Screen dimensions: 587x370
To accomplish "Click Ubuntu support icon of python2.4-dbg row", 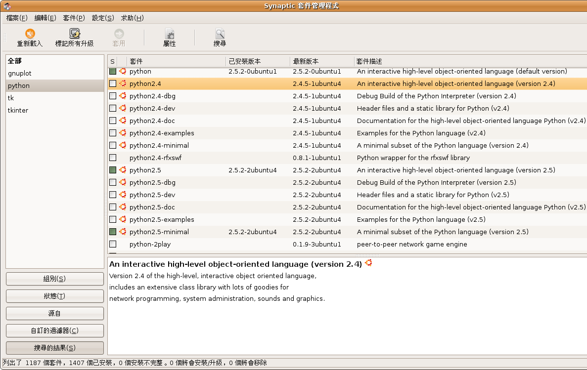I will 123,96.
